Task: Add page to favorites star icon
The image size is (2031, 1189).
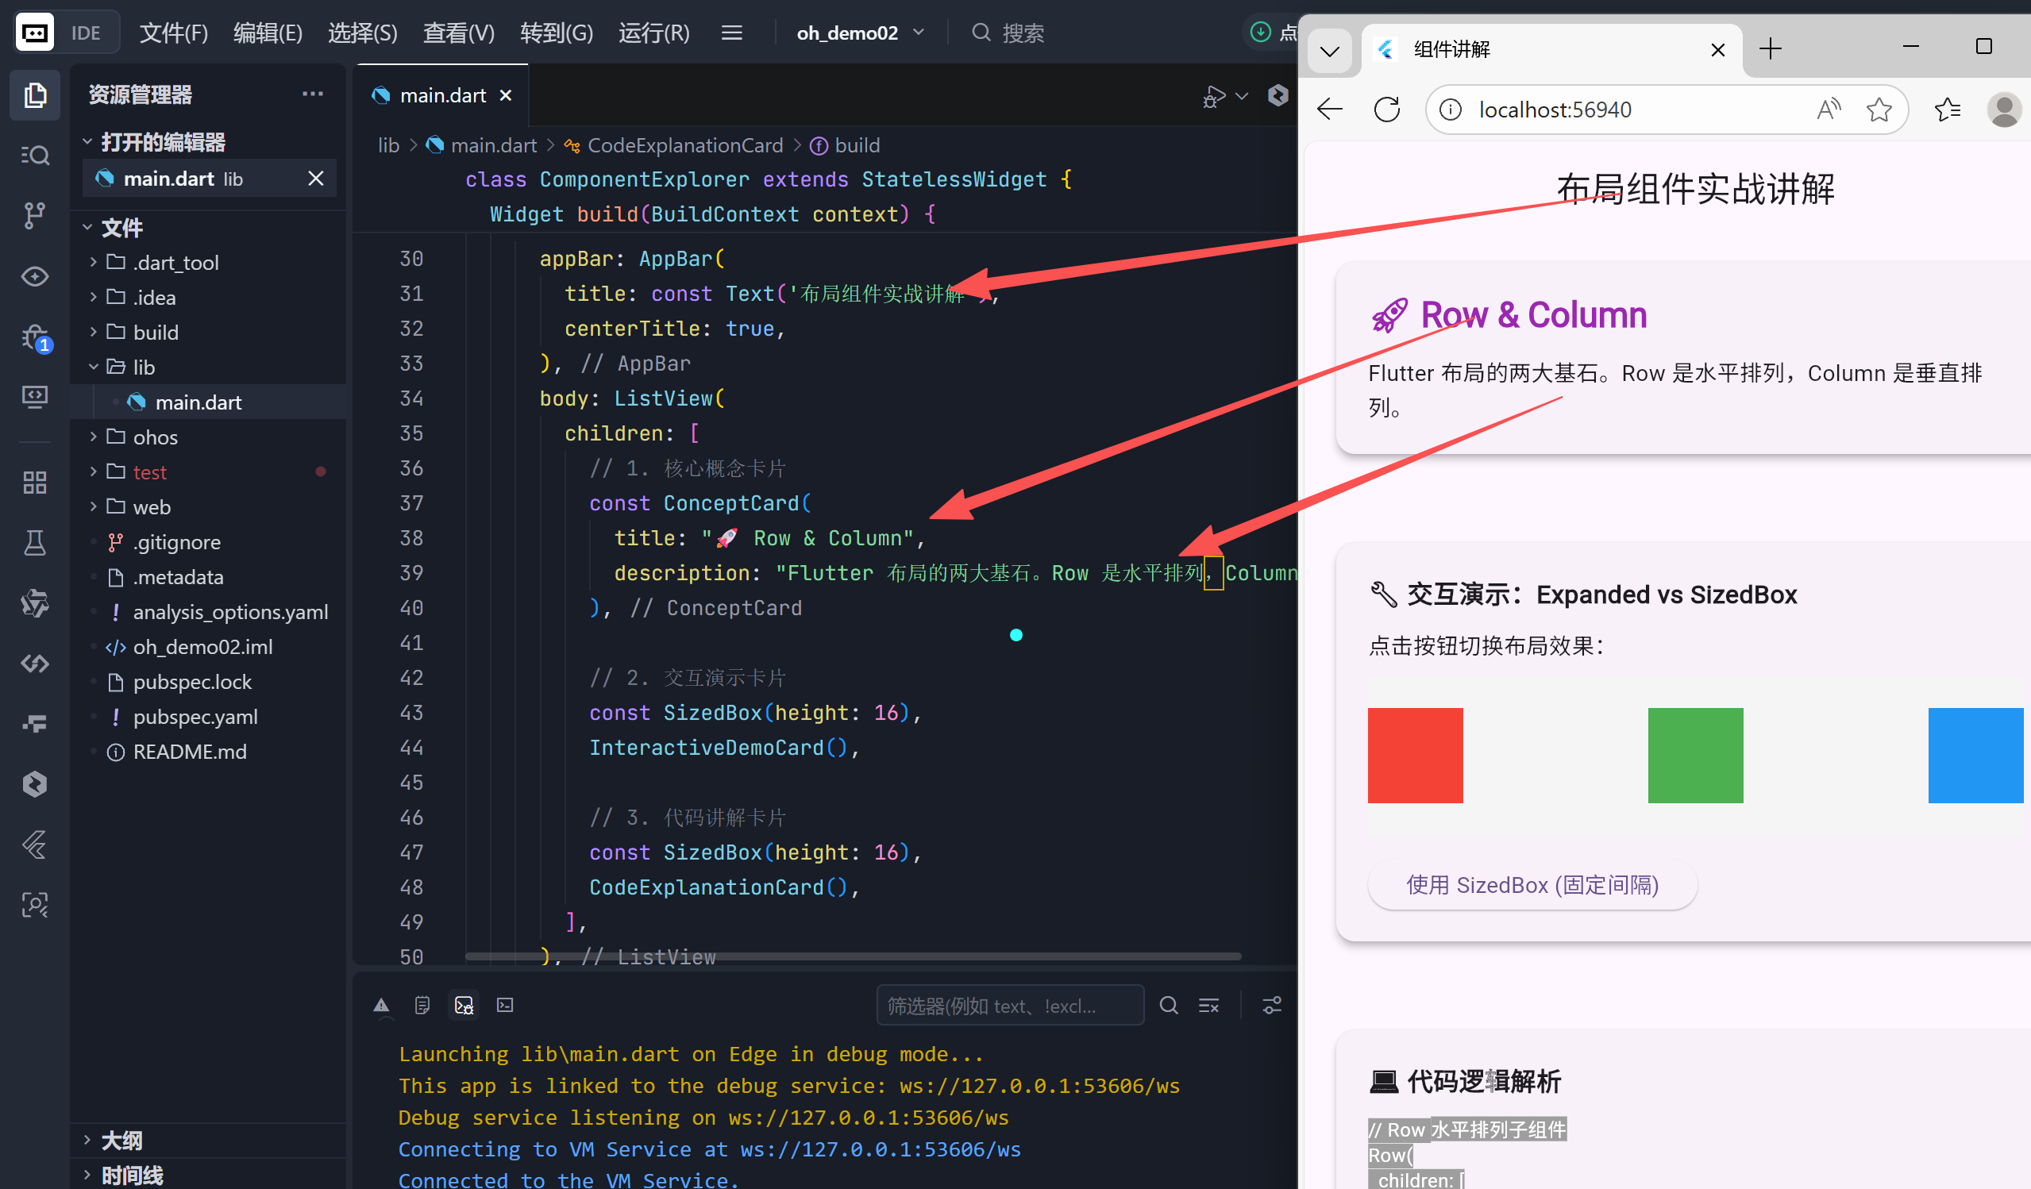Action: [x=1878, y=110]
